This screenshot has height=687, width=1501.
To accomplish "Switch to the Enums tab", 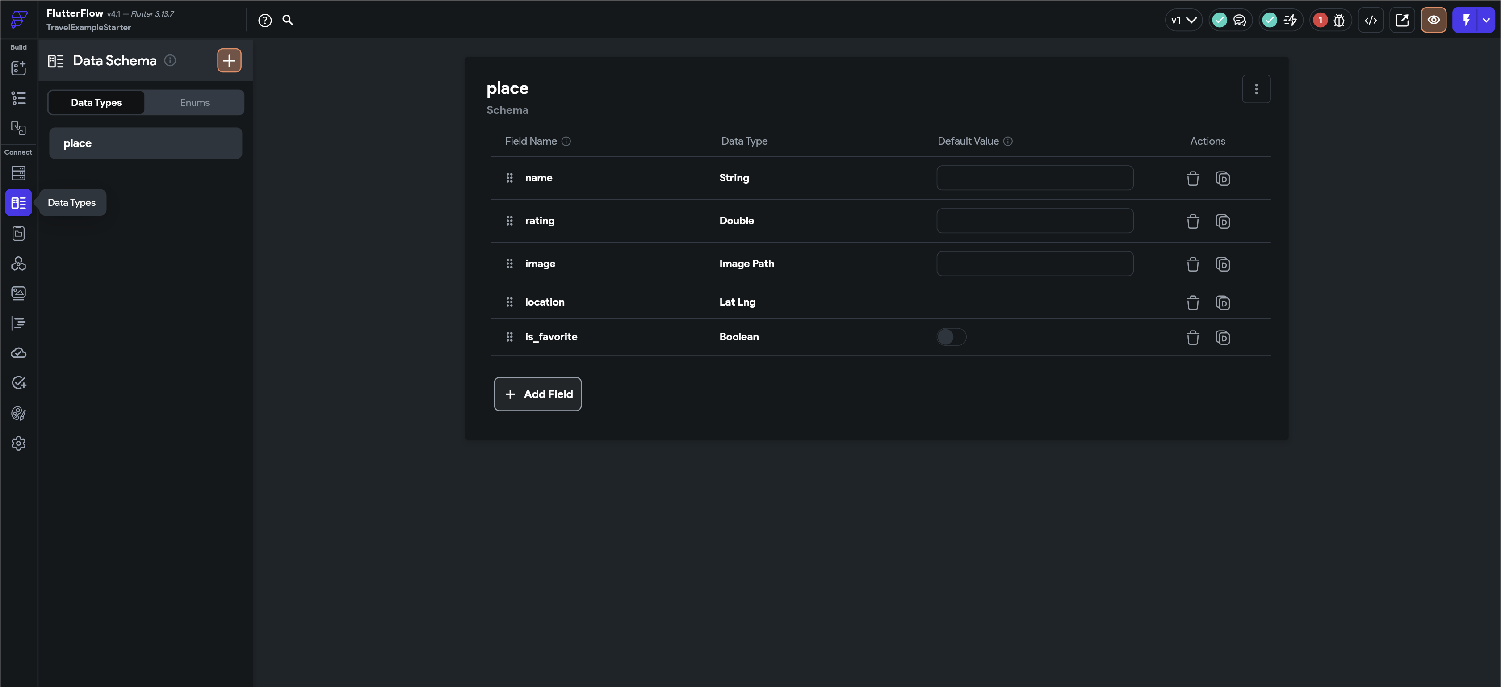I will pyautogui.click(x=195, y=103).
